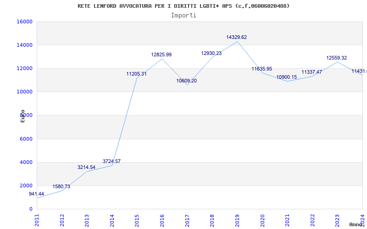The image size is (367, 229).
Task: Click the x-axis year 2014
Action: pyautogui.click(x=112, y=221)
